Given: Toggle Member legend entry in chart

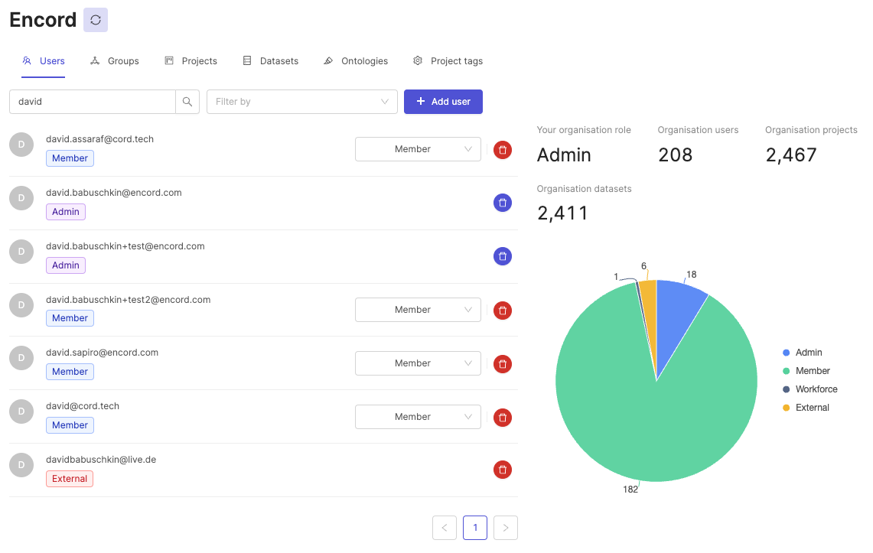Looking at the screenshot, I should (806, 371).
